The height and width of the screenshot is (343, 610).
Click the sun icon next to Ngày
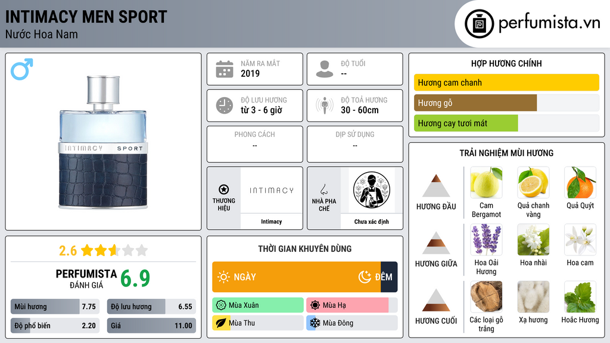tap(223, 277)
